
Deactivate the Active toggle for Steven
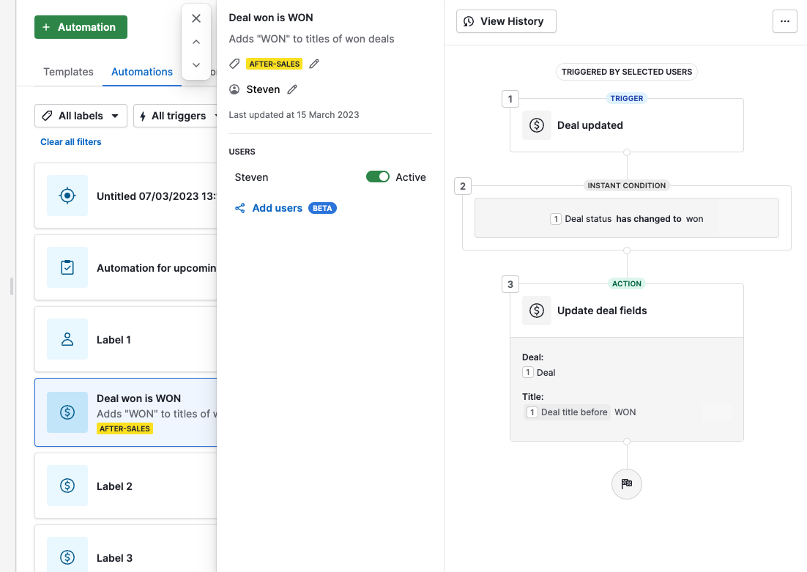[x=378, y=177]
